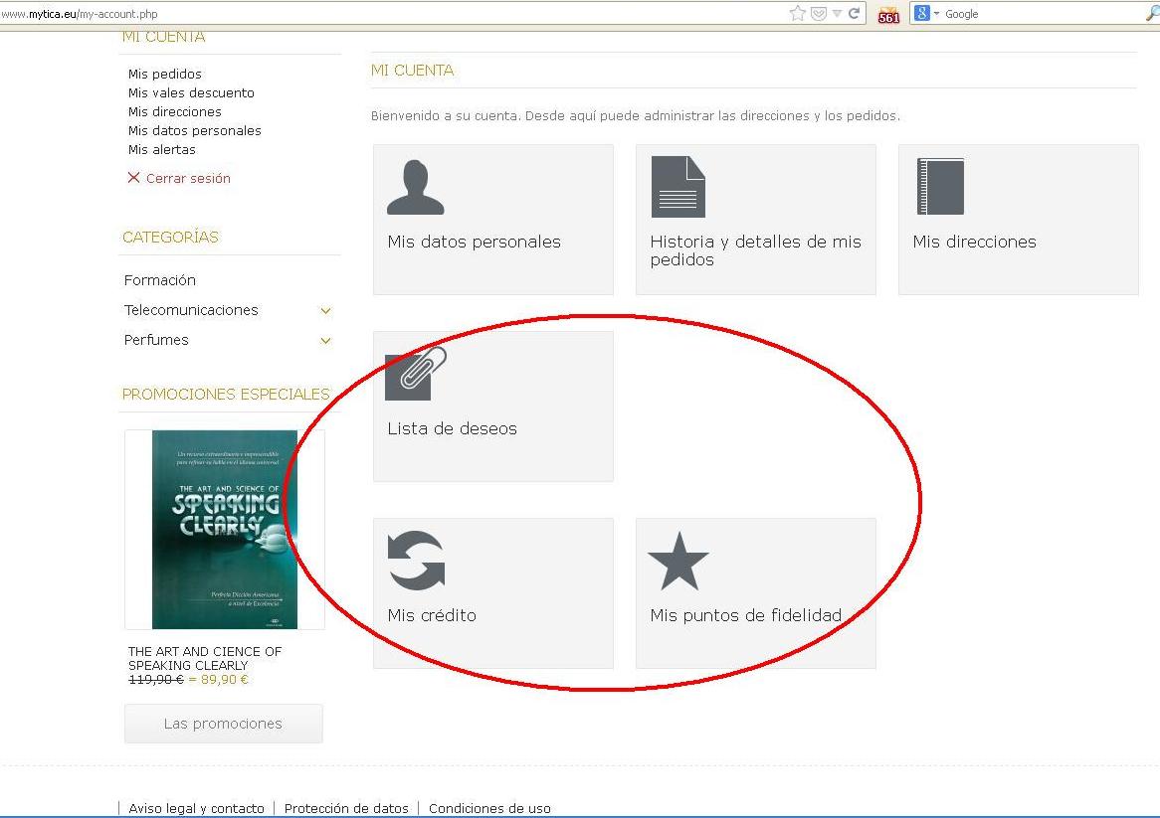Click the Las promociones button
This screenshot has width=1160, height=818.
coord(224,724)
